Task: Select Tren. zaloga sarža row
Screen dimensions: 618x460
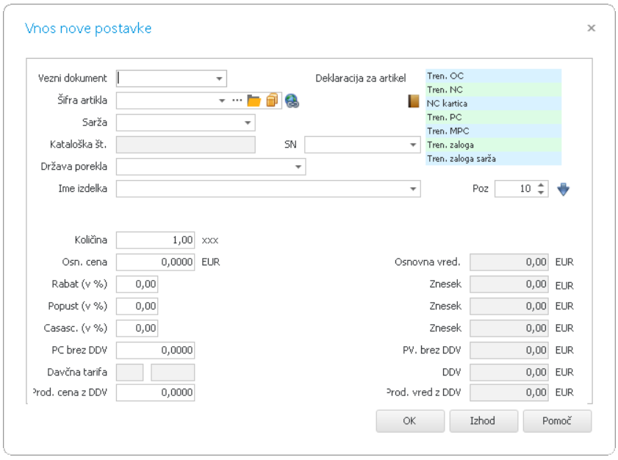Action: [494, 159]
